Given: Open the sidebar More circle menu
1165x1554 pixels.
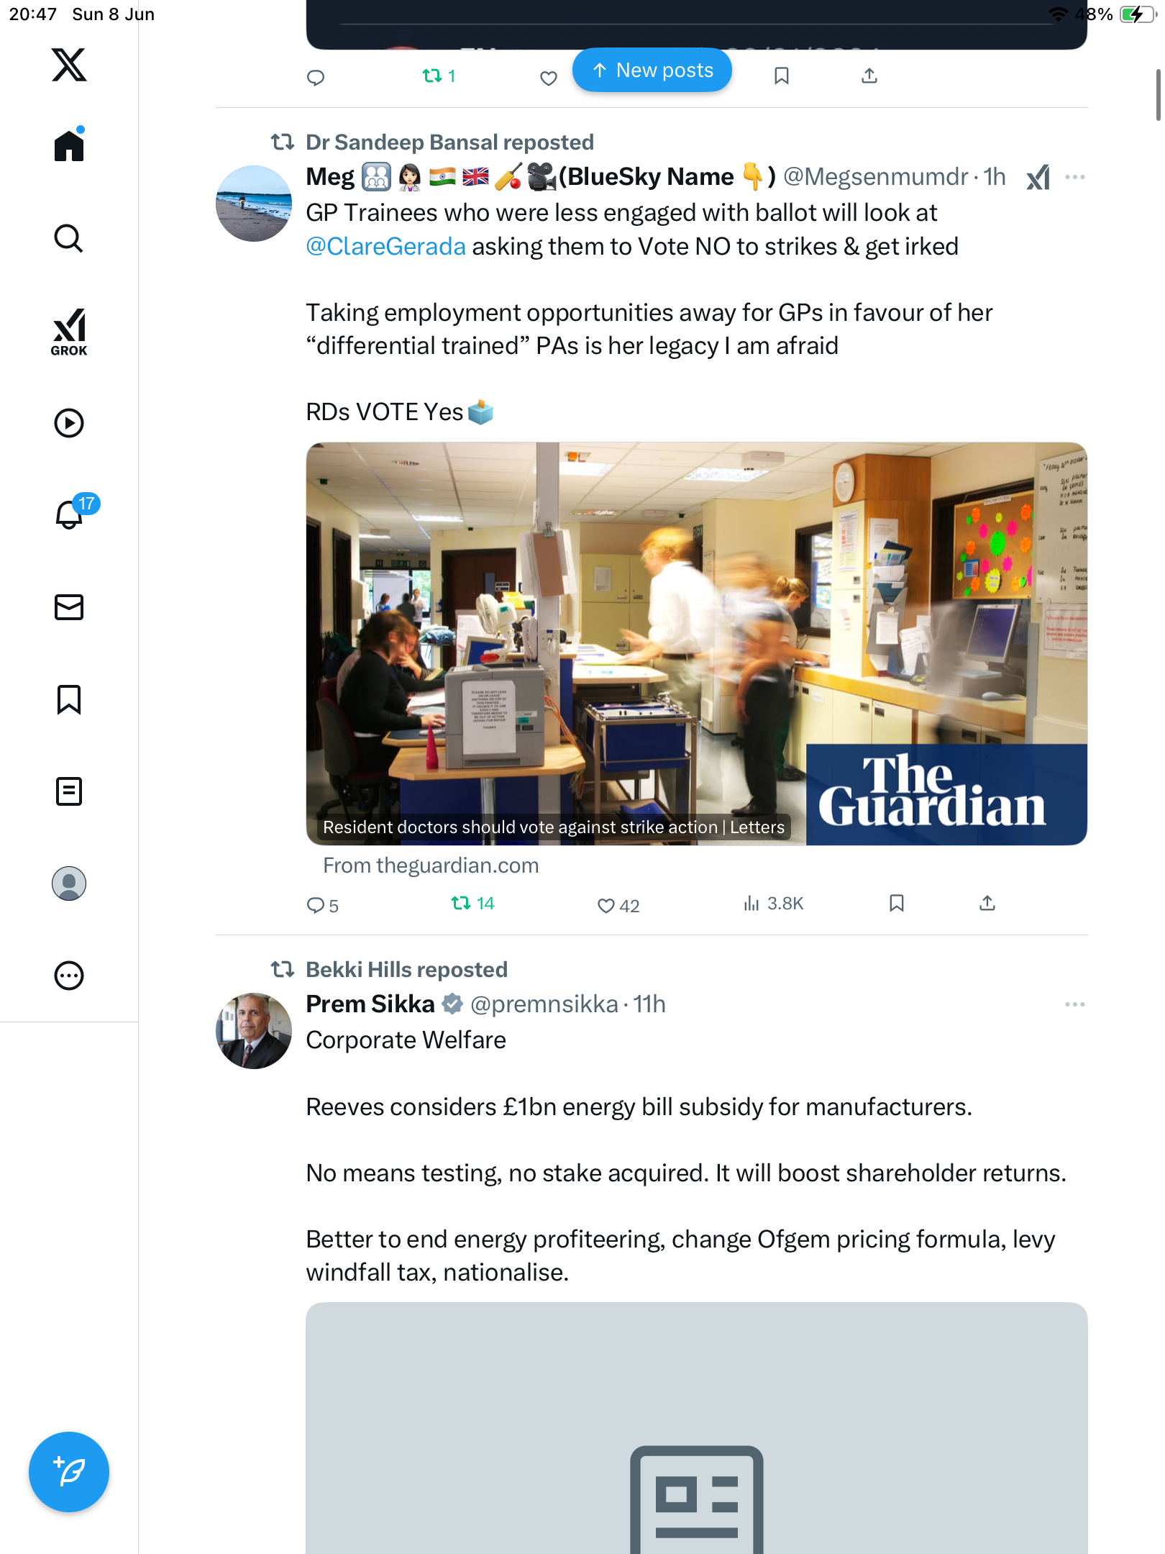Looking at the screenshot, I should point(69,976).
